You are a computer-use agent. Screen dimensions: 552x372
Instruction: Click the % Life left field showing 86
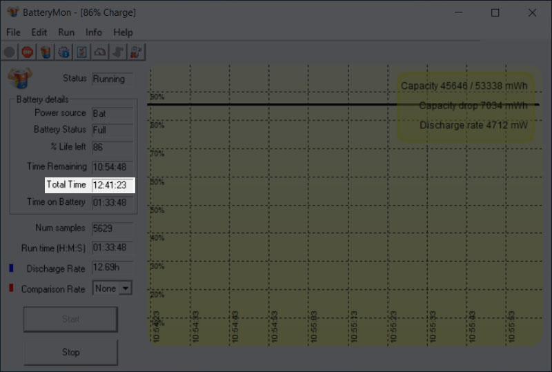(112, 147)
